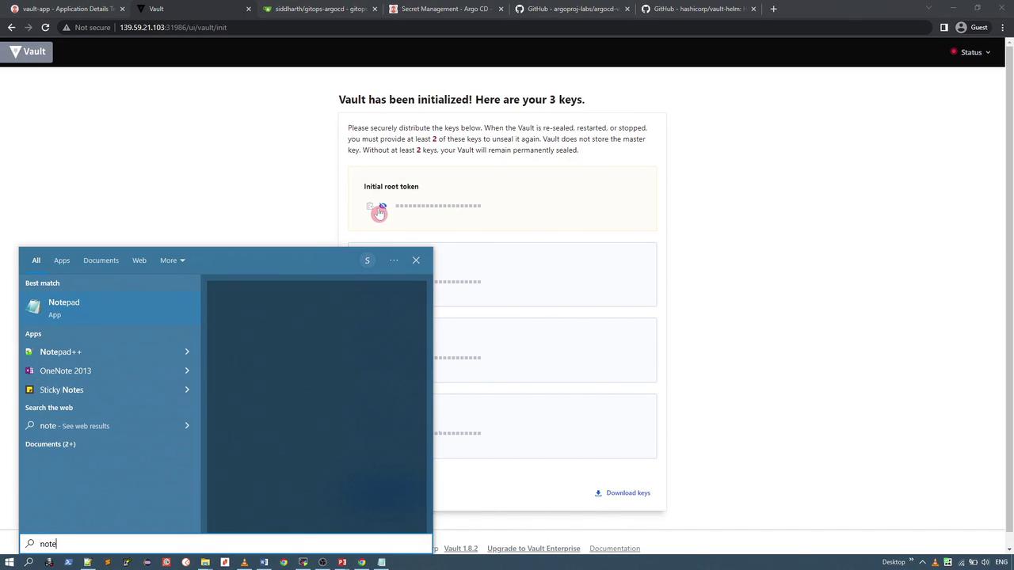Close the Windows search panel
The height and width of the screenshot is (570, 1014).
(x=416, y=260)
